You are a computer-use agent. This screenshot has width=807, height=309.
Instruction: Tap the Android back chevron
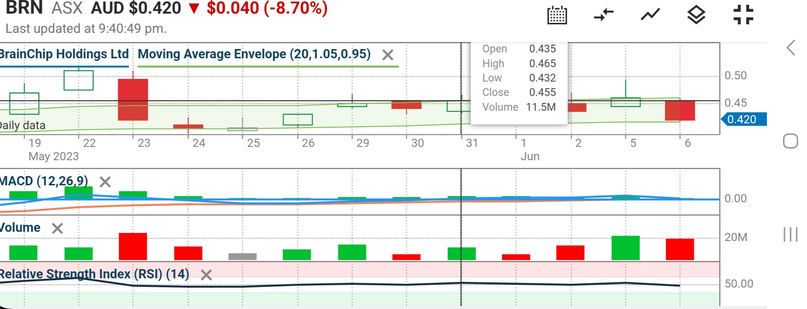coord(790,48)
